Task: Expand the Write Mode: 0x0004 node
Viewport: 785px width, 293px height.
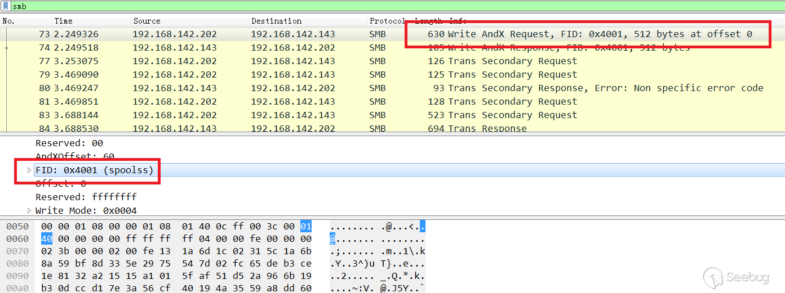Action: [29, 211]
